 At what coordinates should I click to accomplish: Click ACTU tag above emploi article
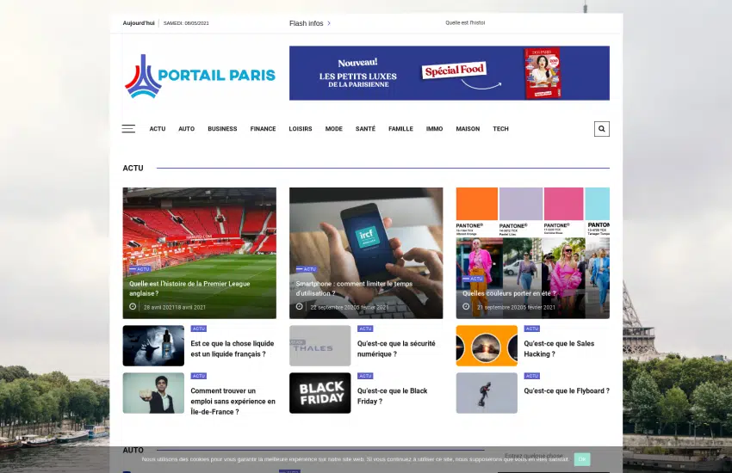[198, 376]
